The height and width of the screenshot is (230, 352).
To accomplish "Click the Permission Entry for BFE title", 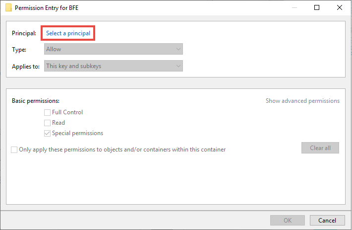I will coord(47,8).
